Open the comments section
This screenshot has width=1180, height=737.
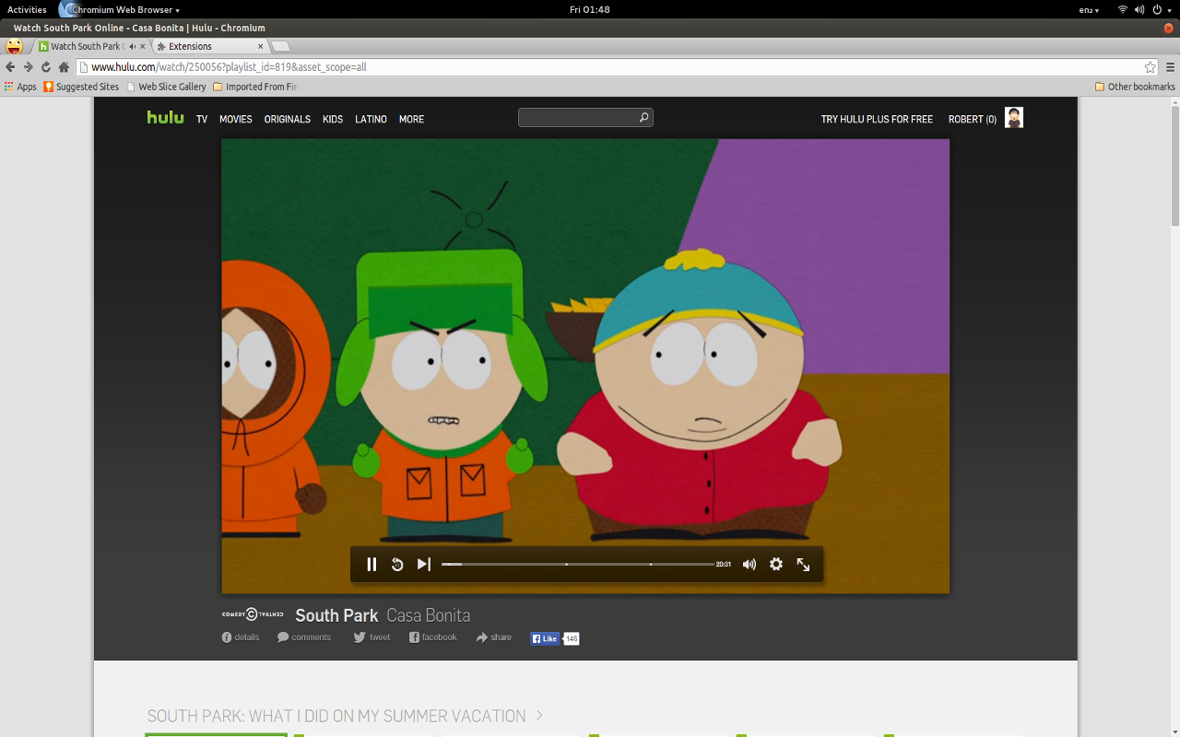click(x=304, y=638)
